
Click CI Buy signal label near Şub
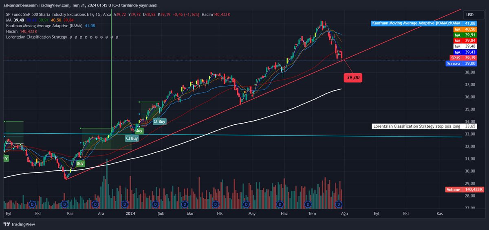159,121
